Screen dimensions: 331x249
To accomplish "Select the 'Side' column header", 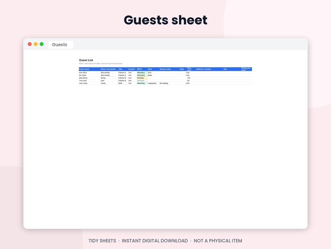I will click(120, 69).
